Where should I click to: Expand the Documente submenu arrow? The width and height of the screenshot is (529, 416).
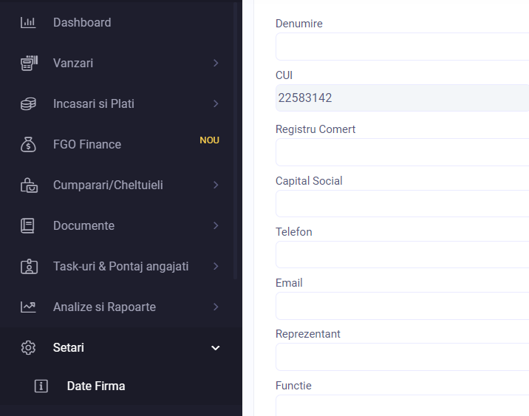point(216,225)
